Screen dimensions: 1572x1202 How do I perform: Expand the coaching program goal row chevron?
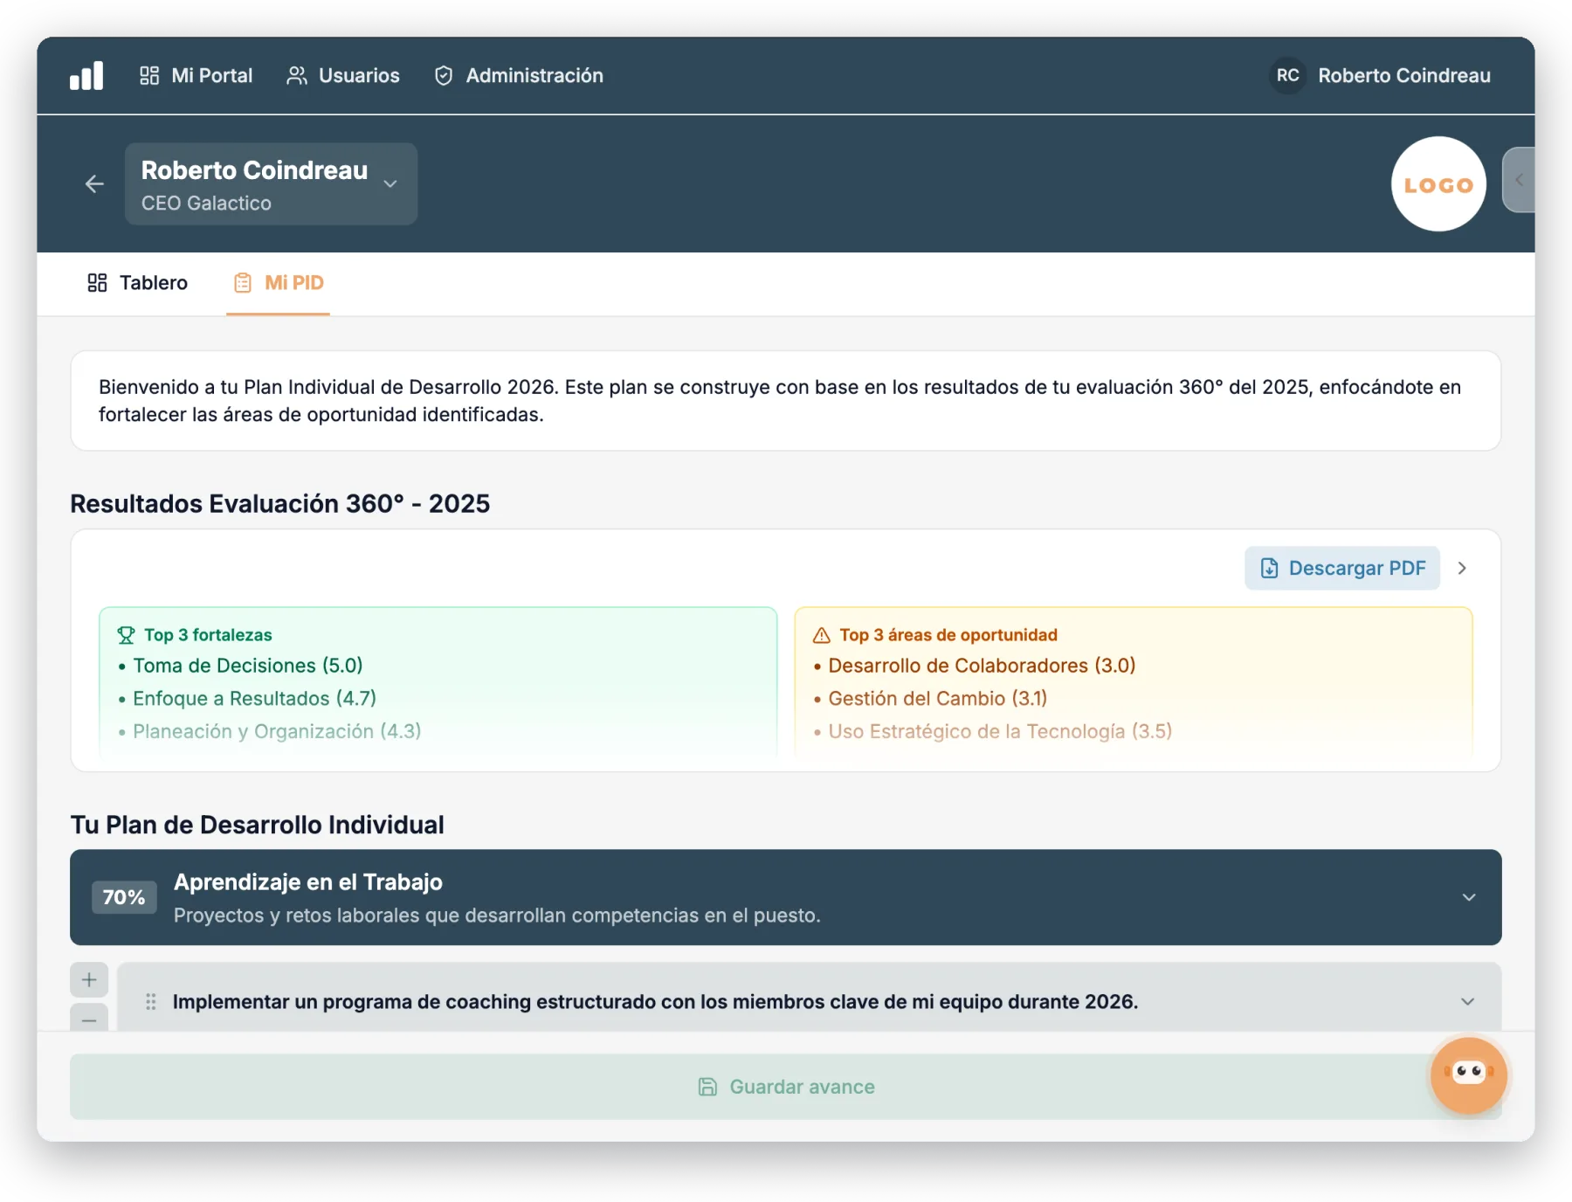tap(1468, 1002)
